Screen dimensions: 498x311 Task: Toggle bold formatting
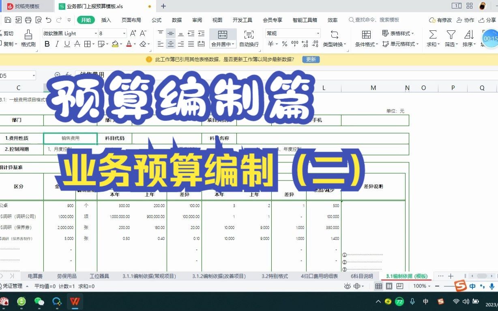(x=47, y=44)
